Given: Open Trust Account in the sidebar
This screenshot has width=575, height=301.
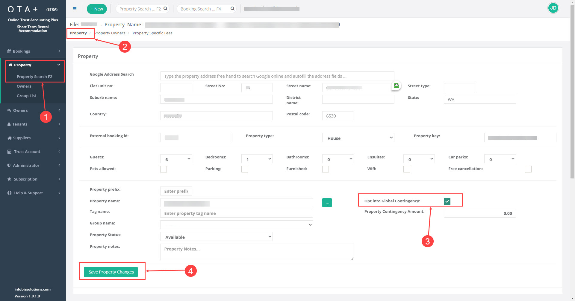Looking at the screenshot, I should [27, 152].
